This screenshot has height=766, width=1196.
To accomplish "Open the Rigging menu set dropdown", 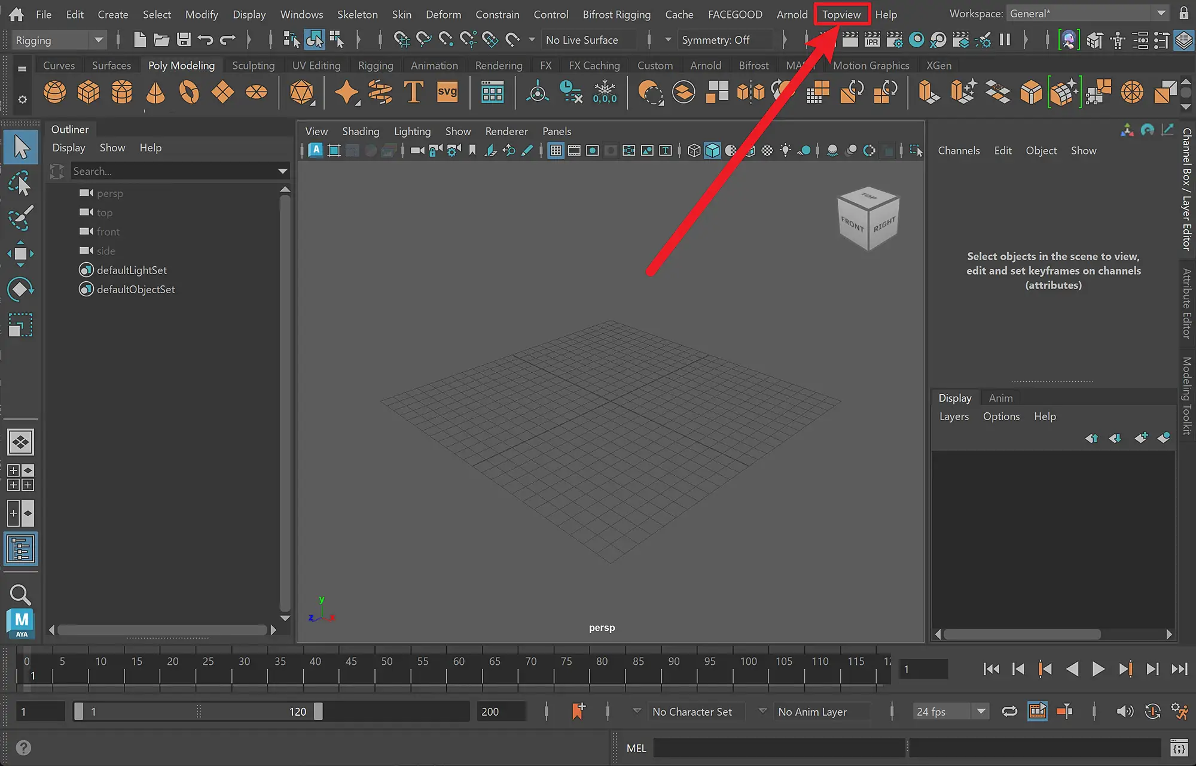I will pyautogui.click(x=59, y=40).
